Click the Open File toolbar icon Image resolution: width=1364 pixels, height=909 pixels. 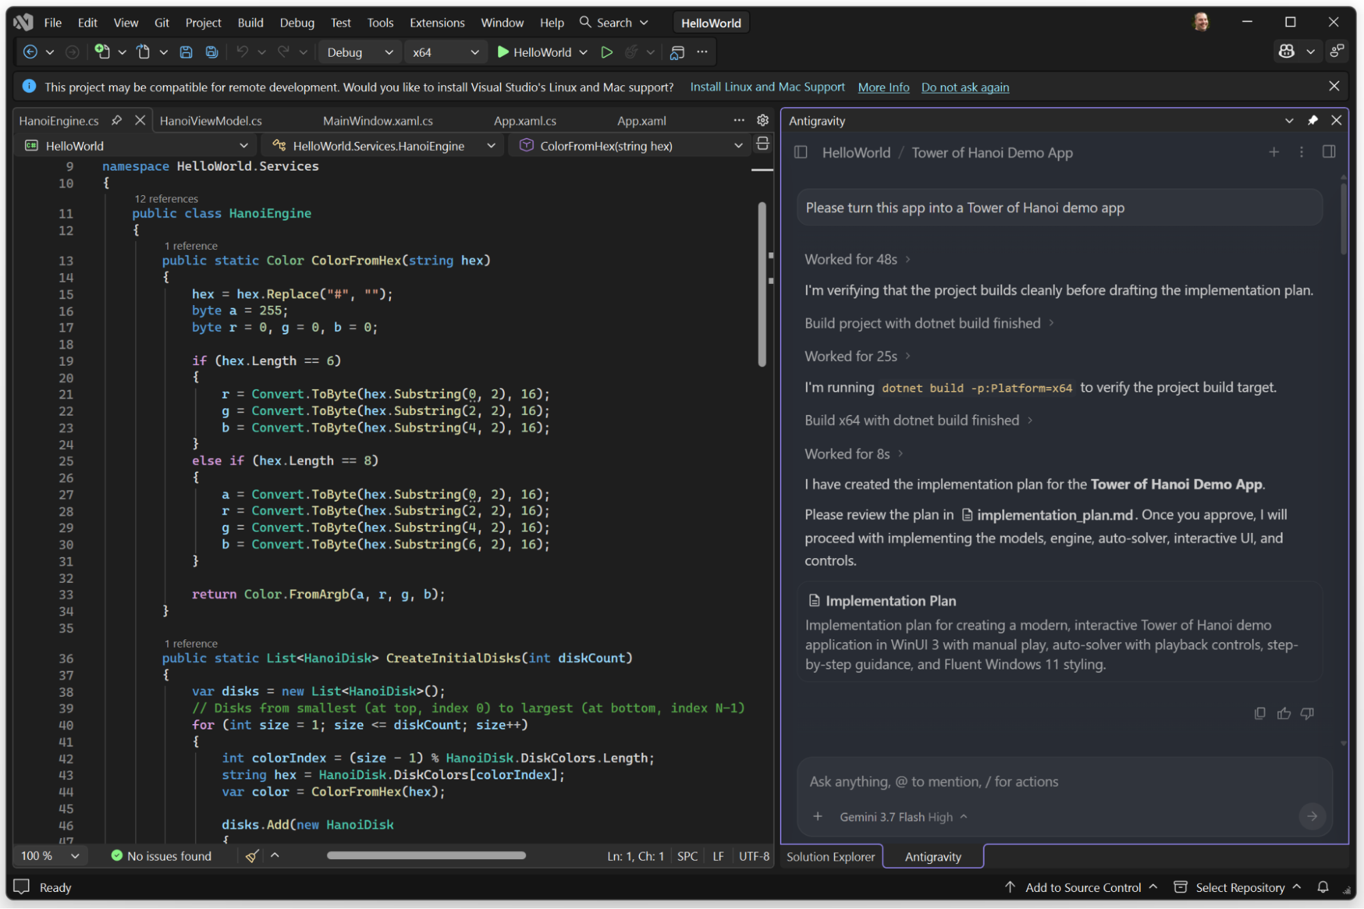143,52
